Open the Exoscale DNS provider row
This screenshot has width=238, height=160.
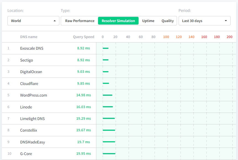point(119,48)
